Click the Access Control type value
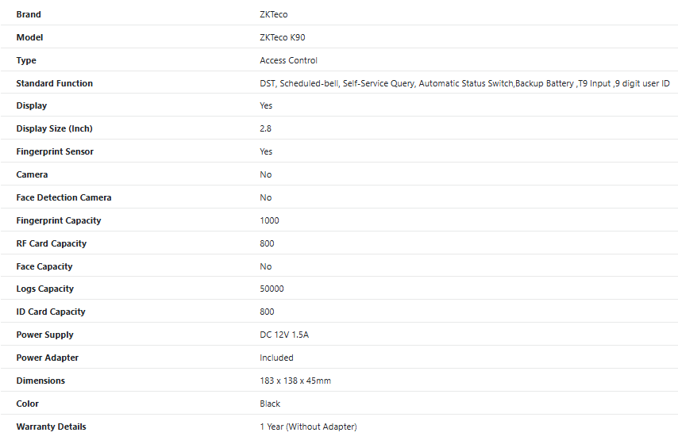Viewport: 678px width, 440px height. click(288, 60)
